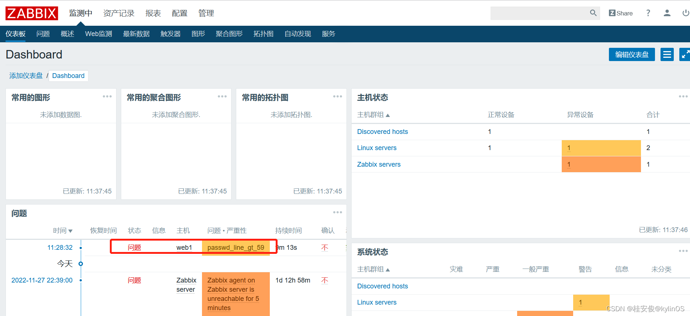Screen dimensions: 690x316
Task: Sort 系统状态 table by 主机群组
Action: [373, 269]
